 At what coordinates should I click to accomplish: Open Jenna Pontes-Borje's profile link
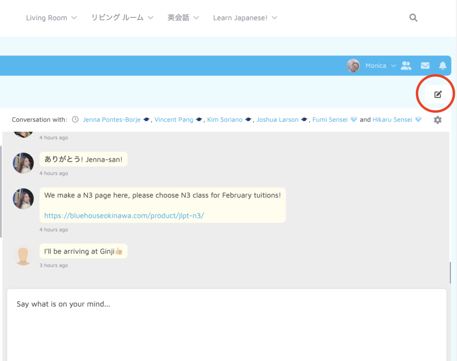pyautogui.click(x=112, y=119)
